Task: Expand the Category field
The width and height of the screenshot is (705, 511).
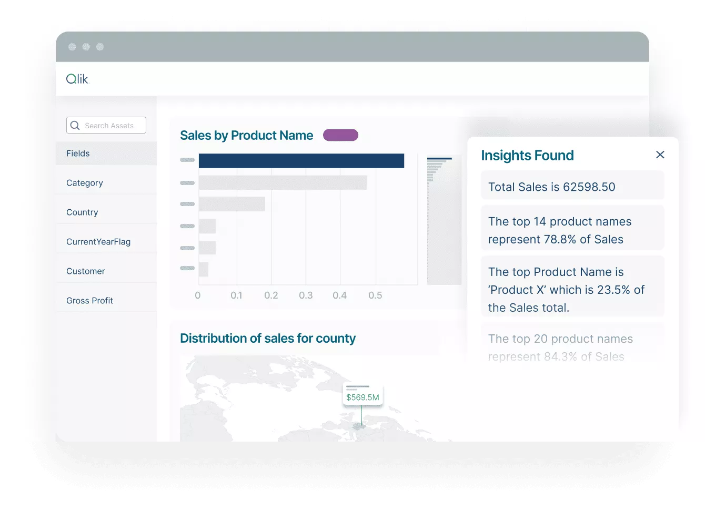Action: (85, 182)
